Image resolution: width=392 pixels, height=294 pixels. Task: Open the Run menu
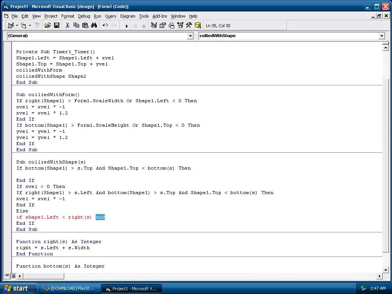[x=98, y=16]
